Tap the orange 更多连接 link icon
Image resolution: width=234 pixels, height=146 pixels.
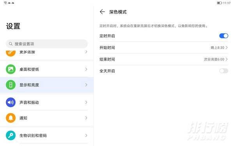(x=11, y=53)
